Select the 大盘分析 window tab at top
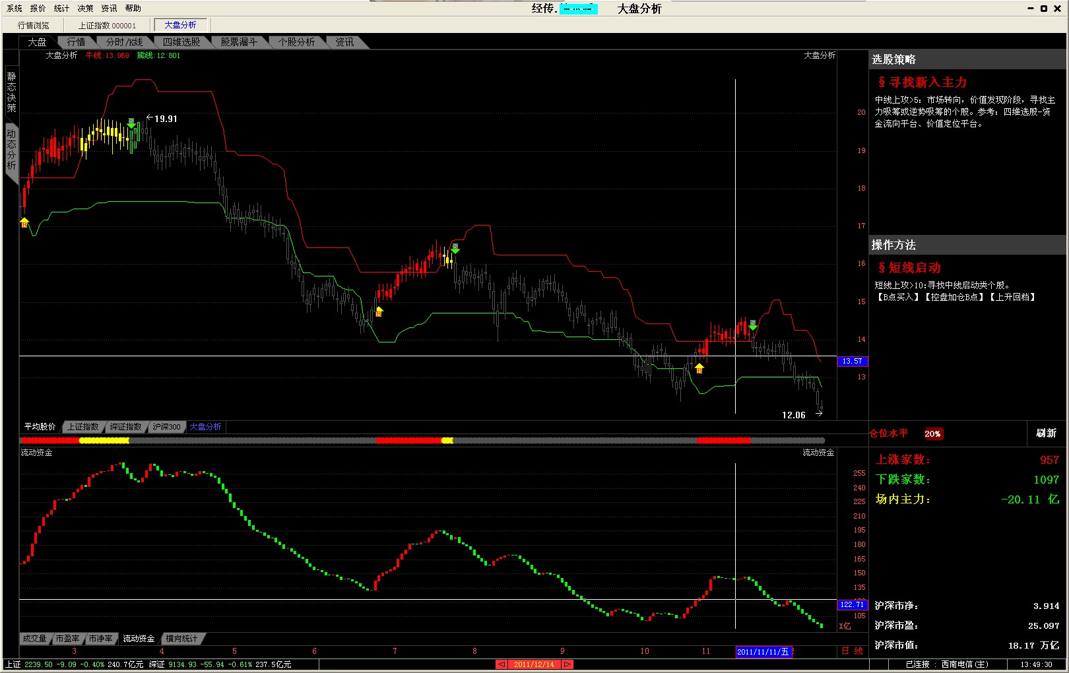The height and width of the screenshot is (673, 1069). [181, 25]
